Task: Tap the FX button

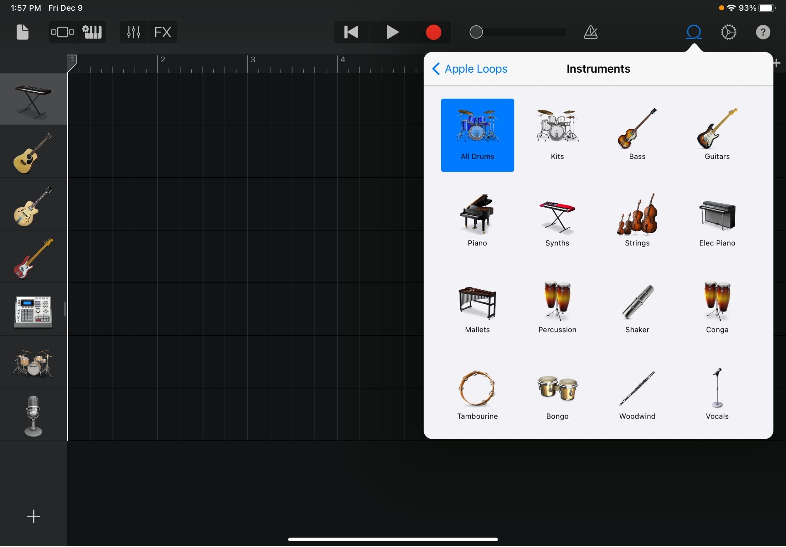Action: pyautogui.click(x=162, y=32)
